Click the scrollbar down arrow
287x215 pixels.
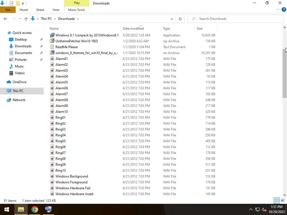tap(285, 195)
